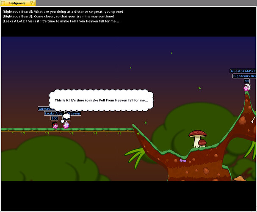Click the small red mushroom beside the large one
The image size is (257, 212).
coord(202,143)
